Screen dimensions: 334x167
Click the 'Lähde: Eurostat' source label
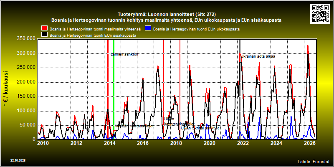(314, 161)
